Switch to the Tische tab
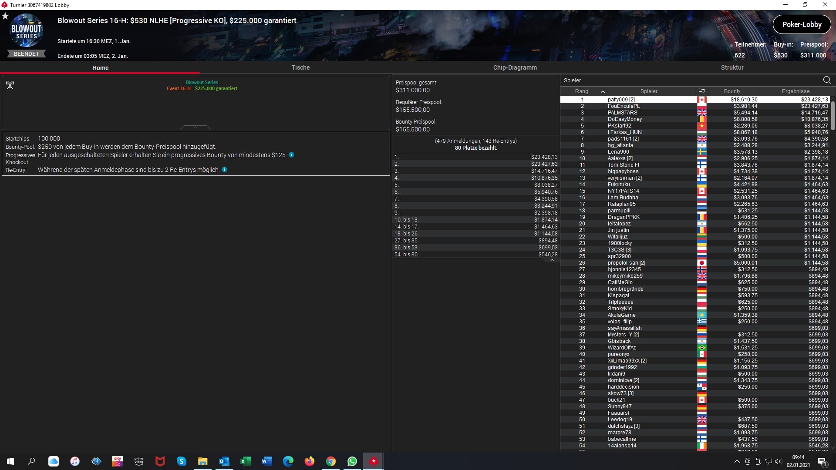Screen dimensions: 836x470 point(300,67)
